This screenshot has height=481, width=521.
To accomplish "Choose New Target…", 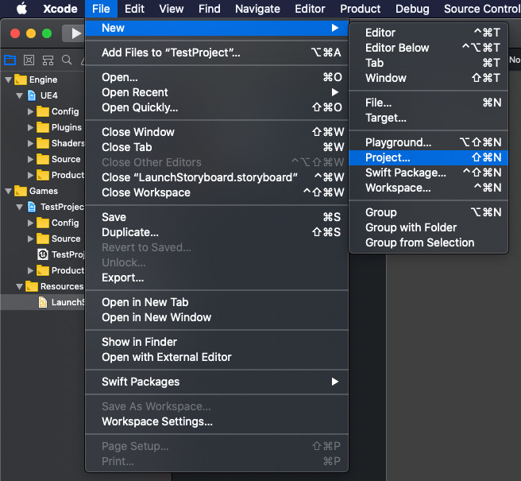I will [x=429, y=118].
